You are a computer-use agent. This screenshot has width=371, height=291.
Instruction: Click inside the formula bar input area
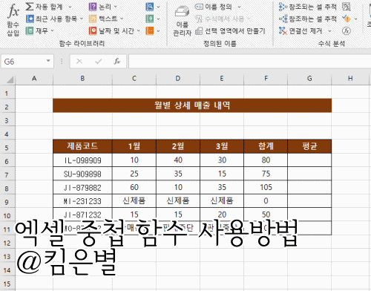click(x=249, y=62)
